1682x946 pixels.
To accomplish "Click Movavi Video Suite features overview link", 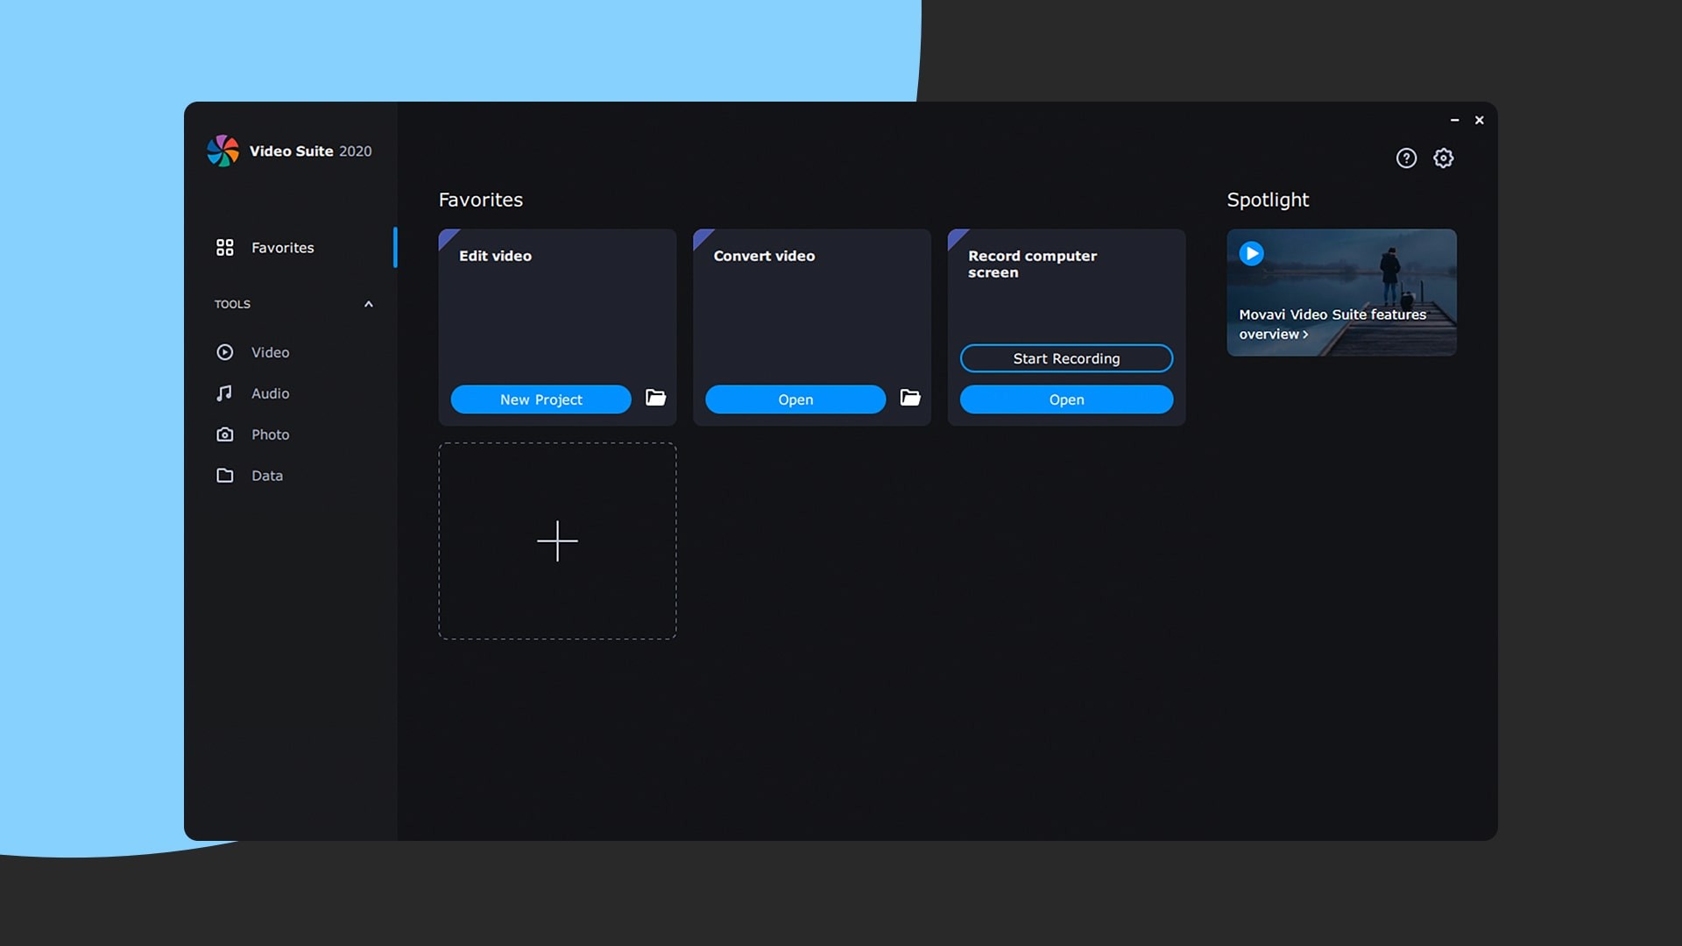I will [1333, 325].
